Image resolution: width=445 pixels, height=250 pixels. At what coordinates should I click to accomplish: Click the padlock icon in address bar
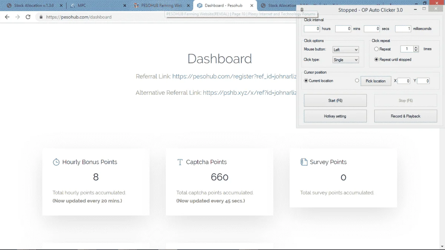[x=40, y=17]
